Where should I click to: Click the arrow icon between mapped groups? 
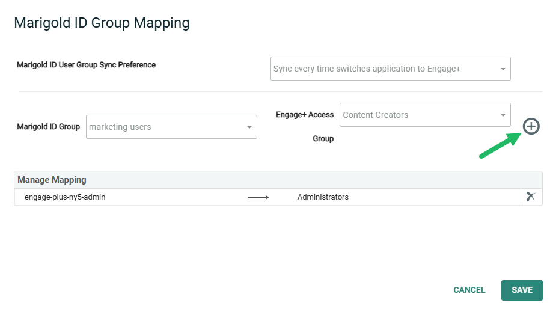[x=258, y=197]
